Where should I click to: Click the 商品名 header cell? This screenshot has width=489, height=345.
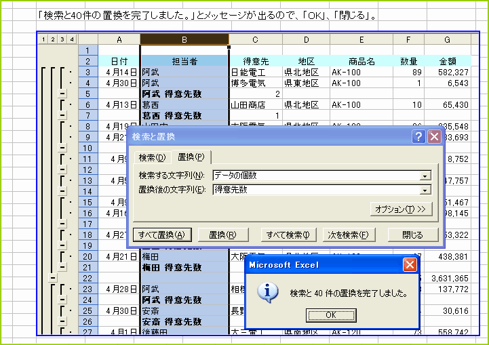pos(361,61)
